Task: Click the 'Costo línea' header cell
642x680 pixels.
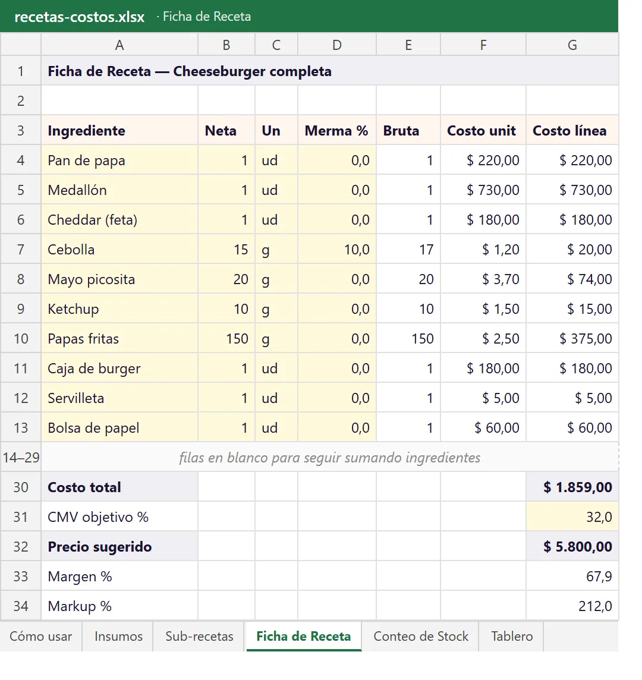Action: [572, 130]
